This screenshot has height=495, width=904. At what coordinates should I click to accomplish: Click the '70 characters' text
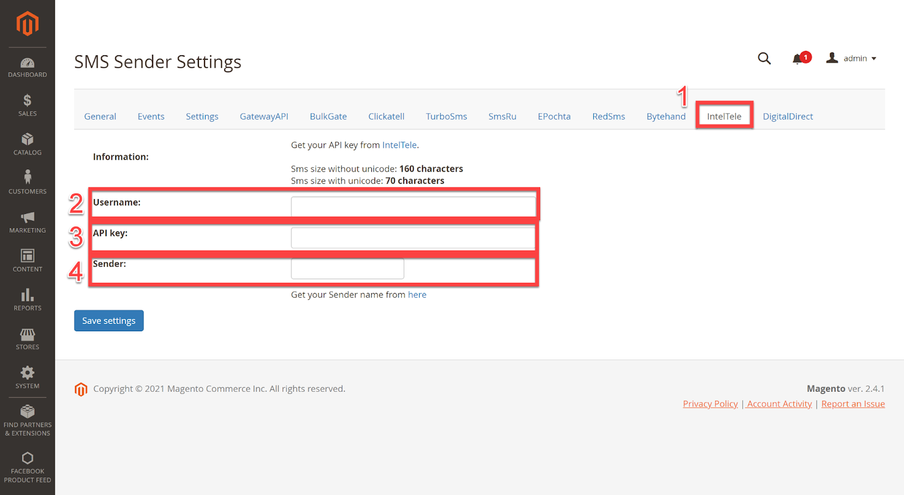[415, 181]
